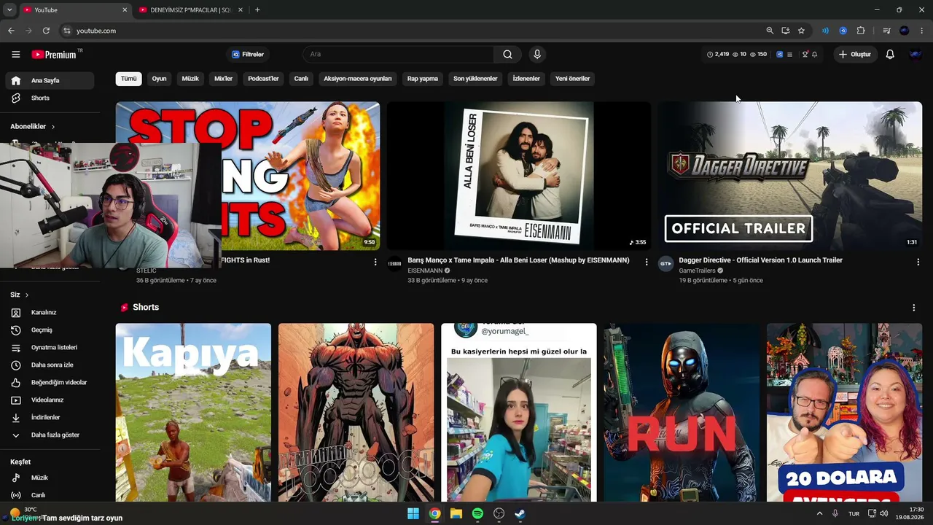Open the EISENMANN channel link

click(425, 271)
